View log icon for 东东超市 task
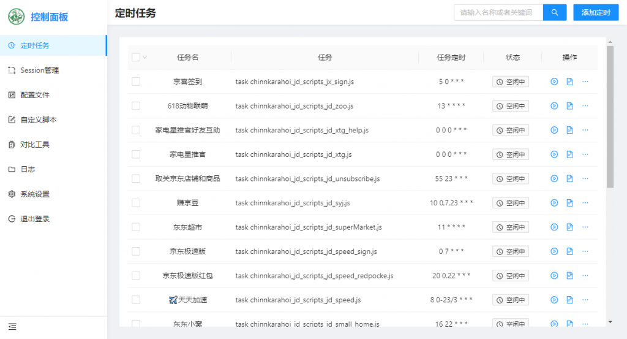Viewport: 627px width, 339px height. 569,227
